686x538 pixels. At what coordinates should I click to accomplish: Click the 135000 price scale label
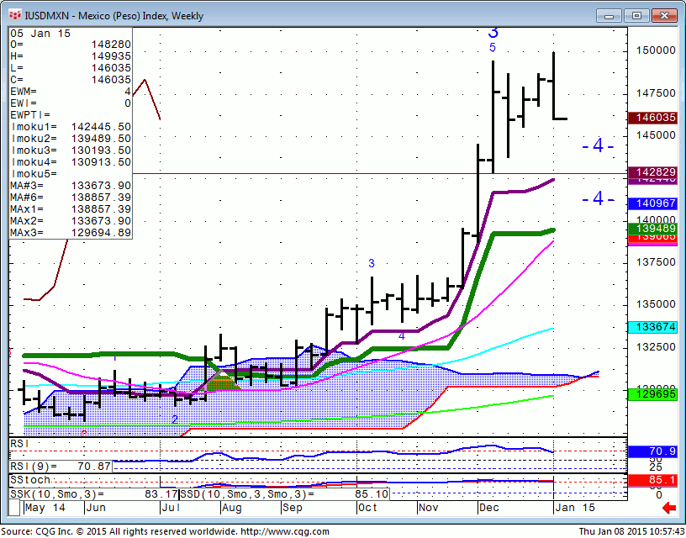pos(656,304)
